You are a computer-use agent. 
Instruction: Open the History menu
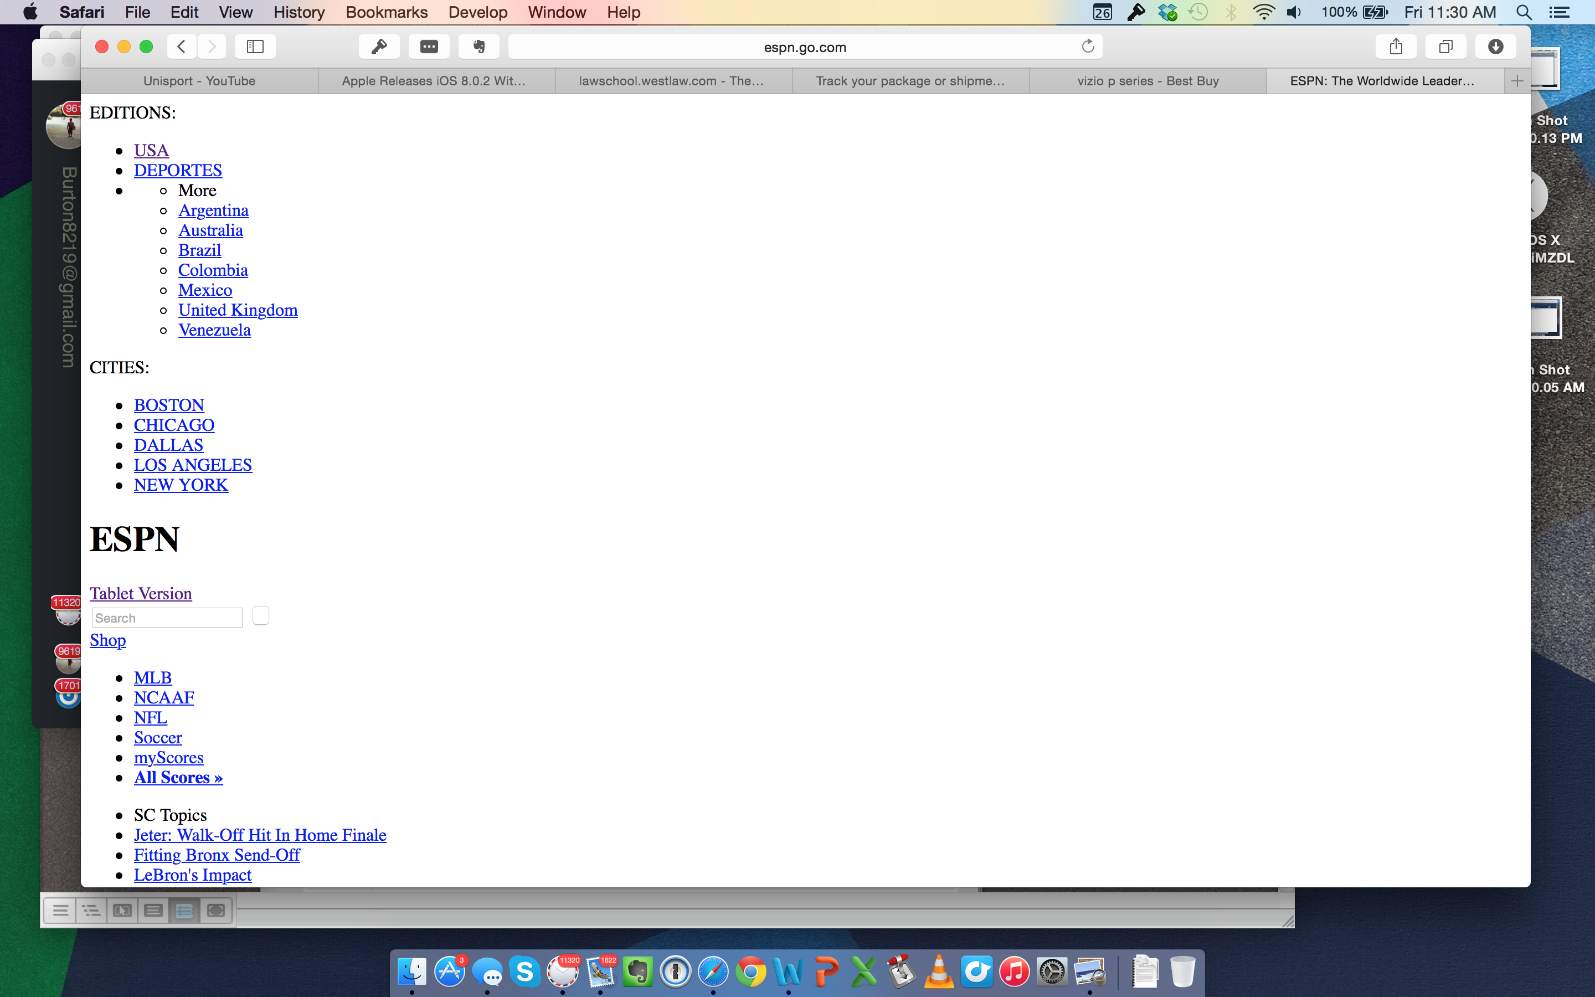[x=299, y=12]
